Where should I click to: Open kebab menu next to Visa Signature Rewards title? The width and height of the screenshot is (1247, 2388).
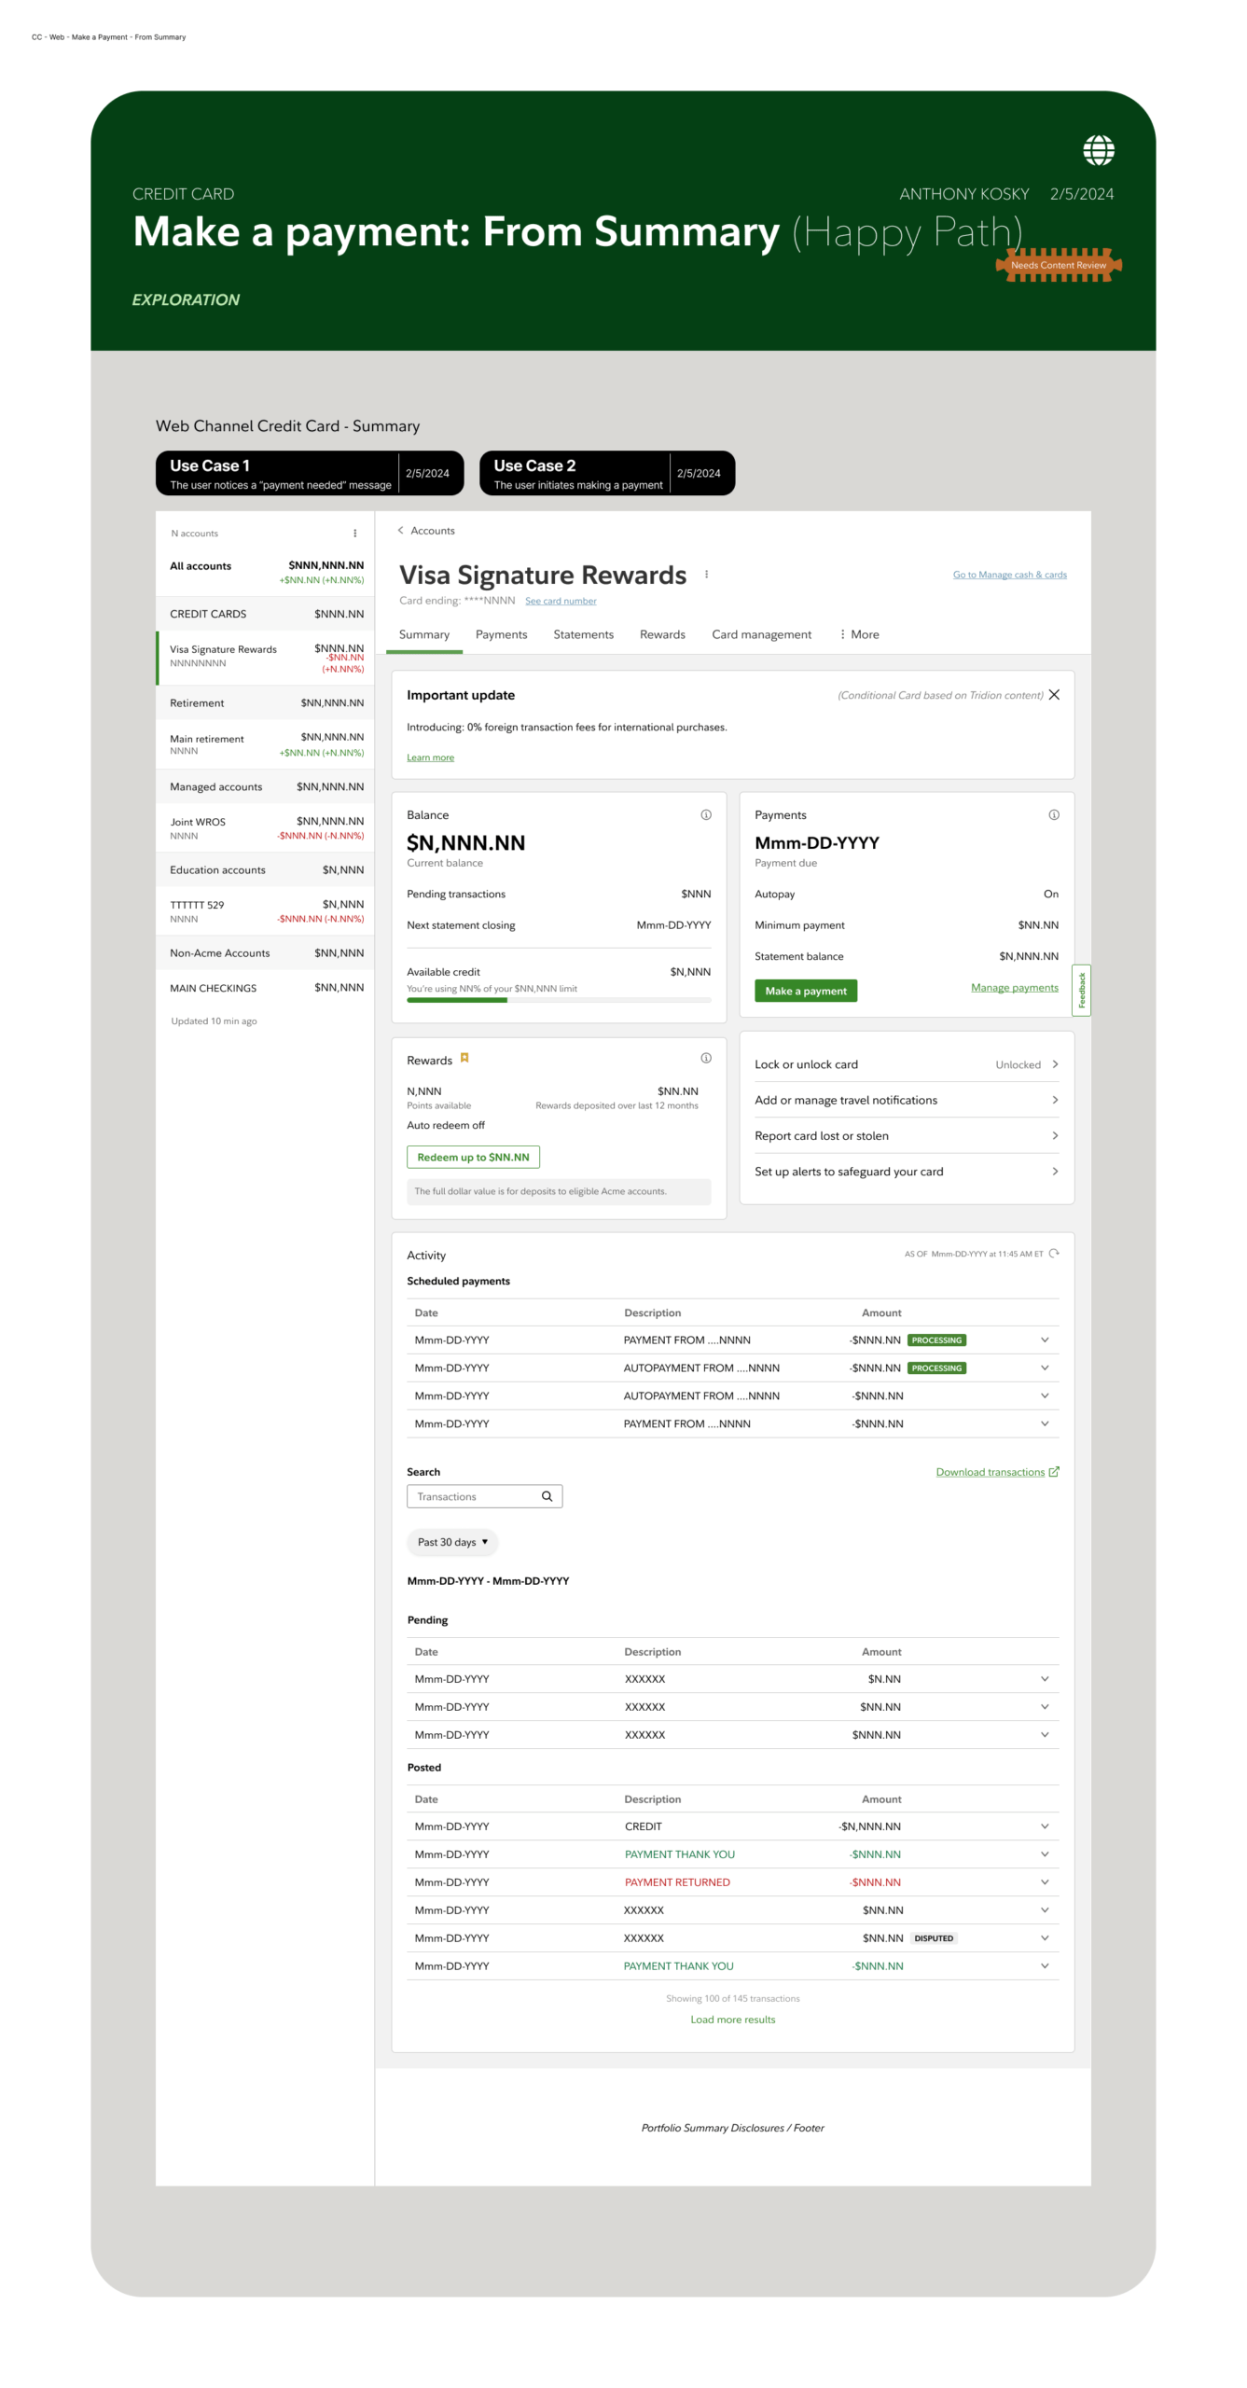(x=706, y=575)
